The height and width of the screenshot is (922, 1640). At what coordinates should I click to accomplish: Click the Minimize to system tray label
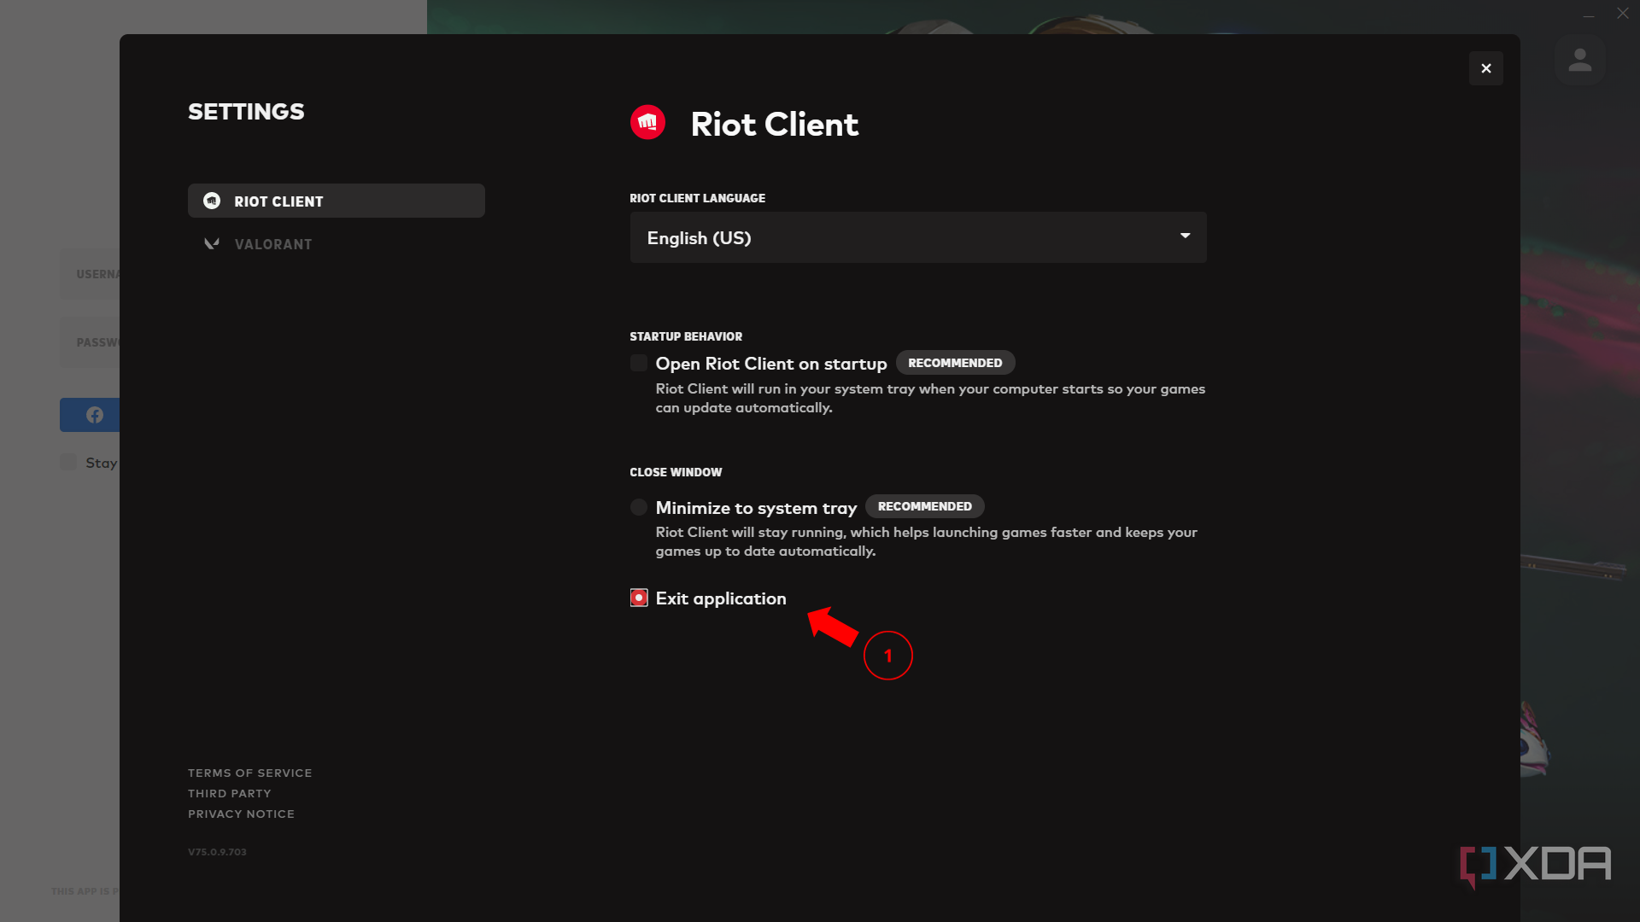click(756, 508)
